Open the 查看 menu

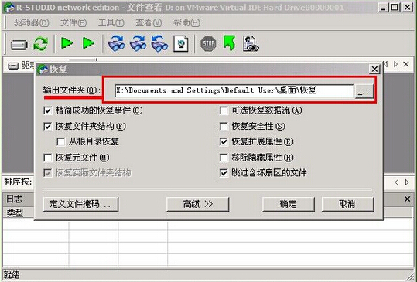pos(149,22)
